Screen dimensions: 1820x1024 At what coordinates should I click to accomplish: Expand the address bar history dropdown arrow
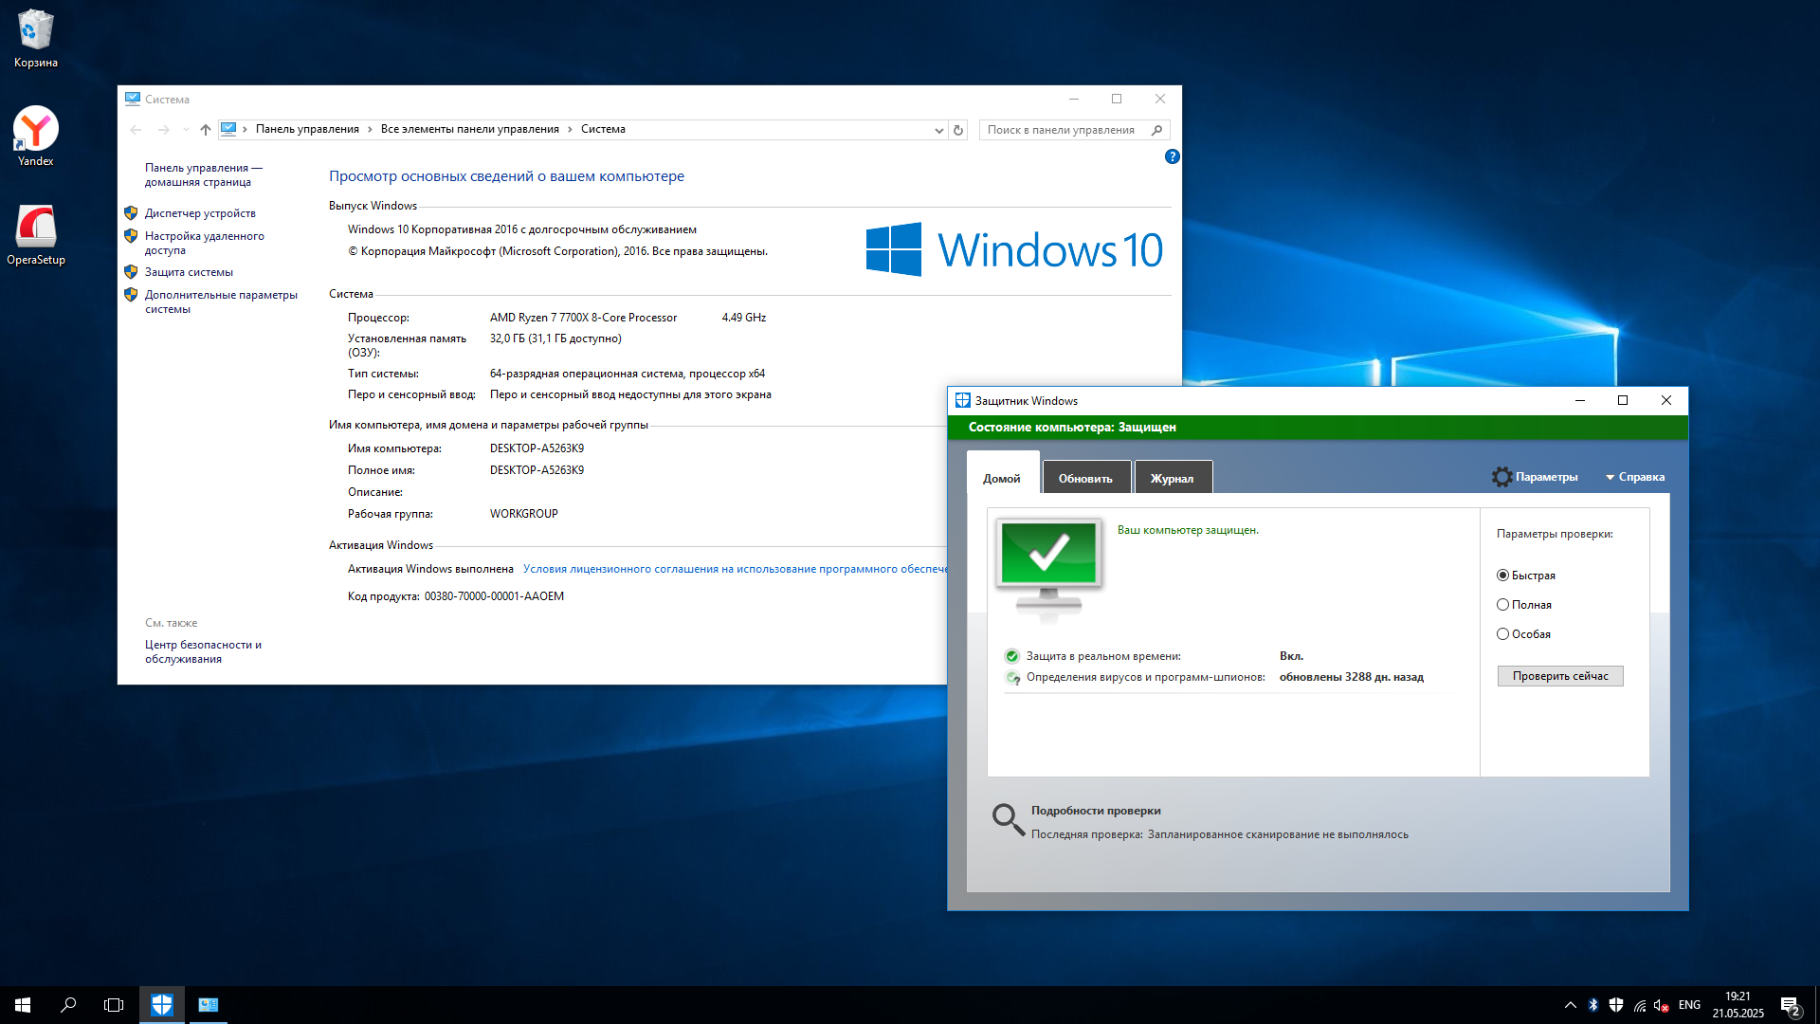point(938,130)
